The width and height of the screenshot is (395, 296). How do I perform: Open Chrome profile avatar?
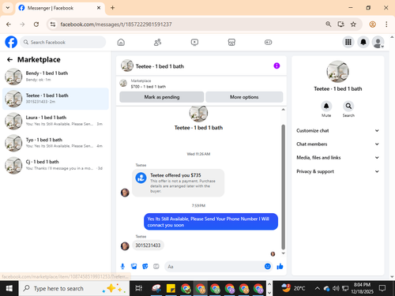point(372,24)
